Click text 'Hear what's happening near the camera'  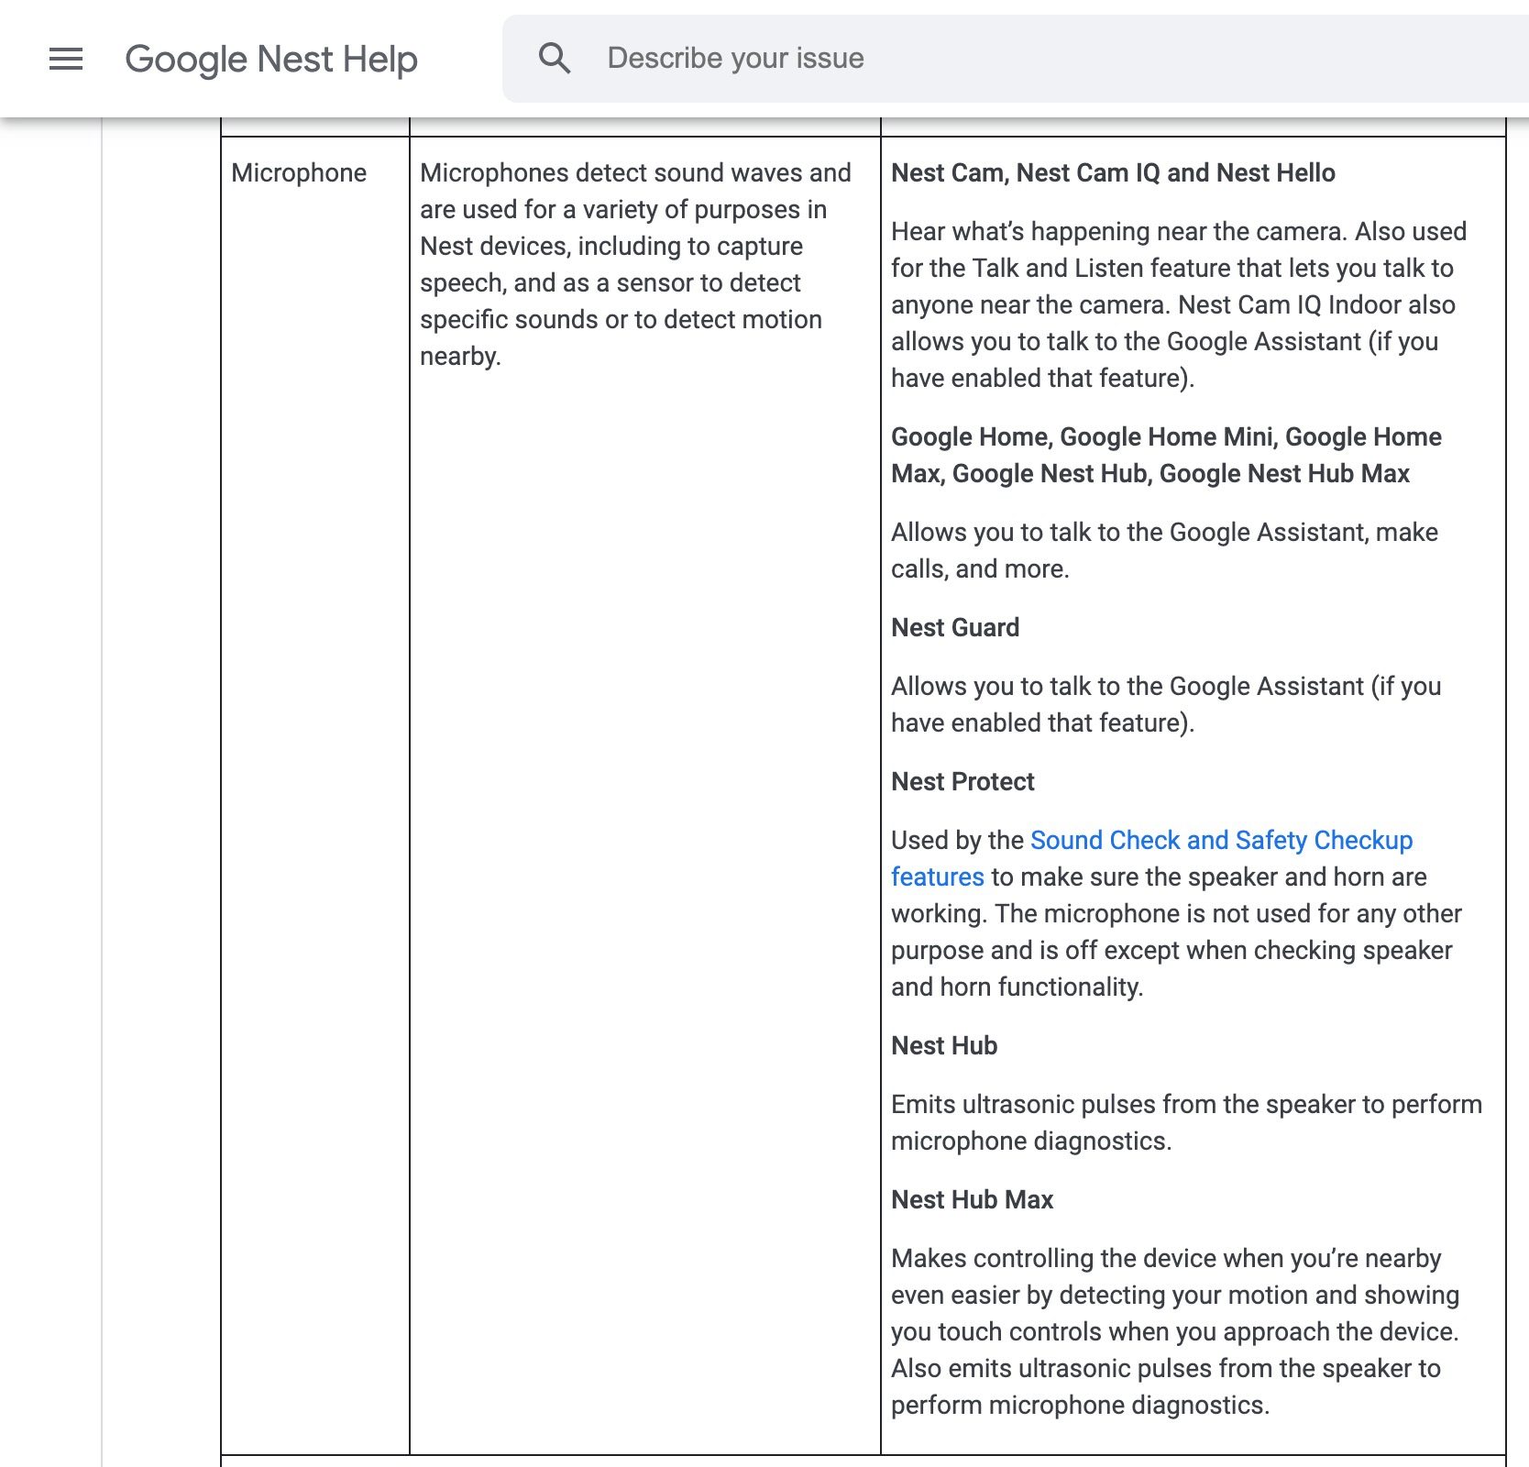[1118, 231]
